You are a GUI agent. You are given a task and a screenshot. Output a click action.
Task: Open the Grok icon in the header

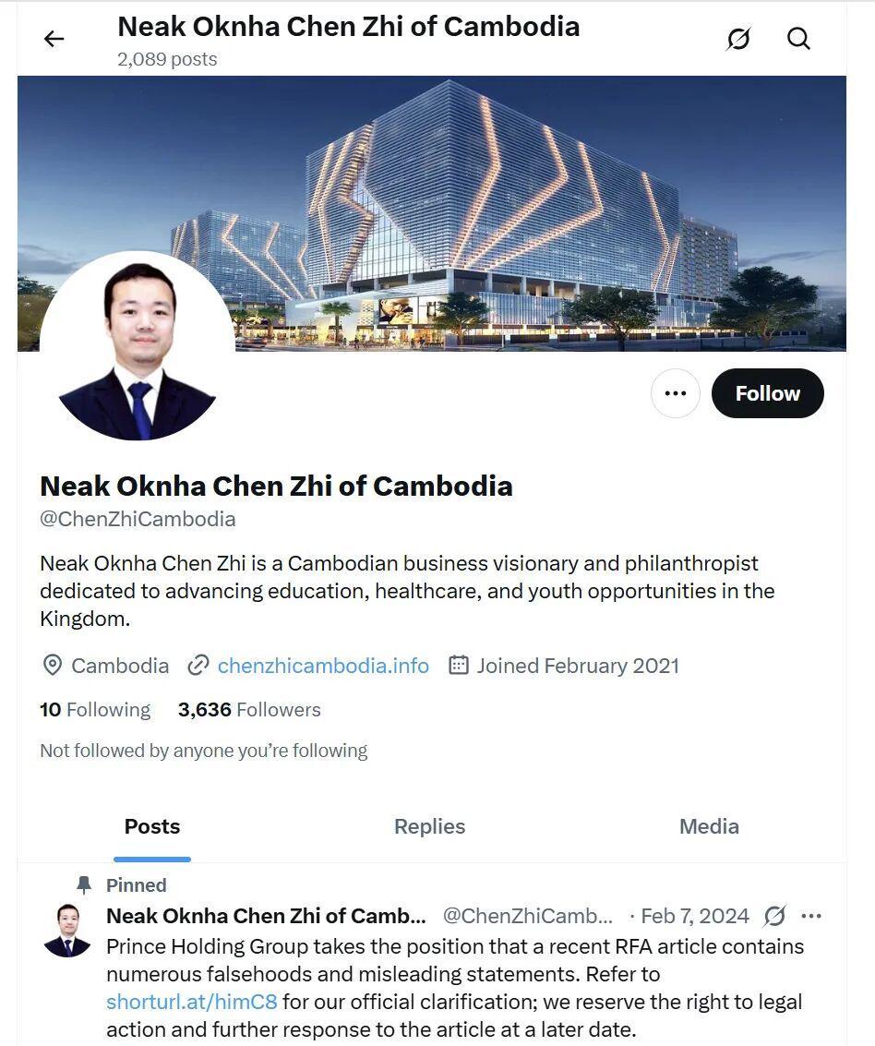coord(738,39)
